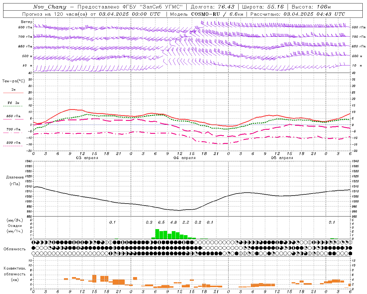Click the '03 апреля' date label
Image resolution: width=367 pixels, height=294 pixels.
click(87, 158)
